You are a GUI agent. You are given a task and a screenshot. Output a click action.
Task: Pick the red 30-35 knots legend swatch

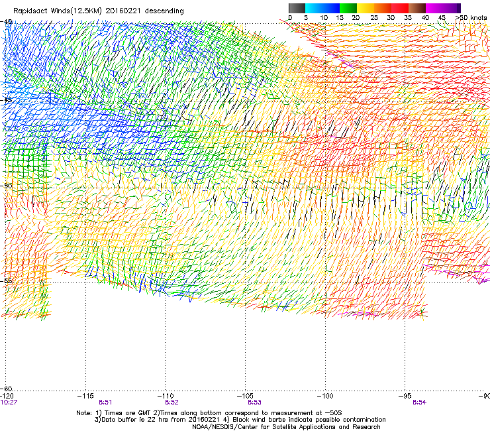[x=400, y=8]
